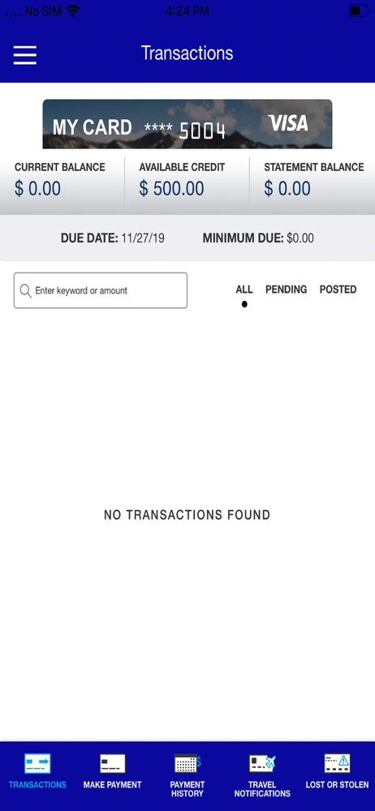
Task: Tap the Current Balance $0.00 amount
Action: [37, 189]
